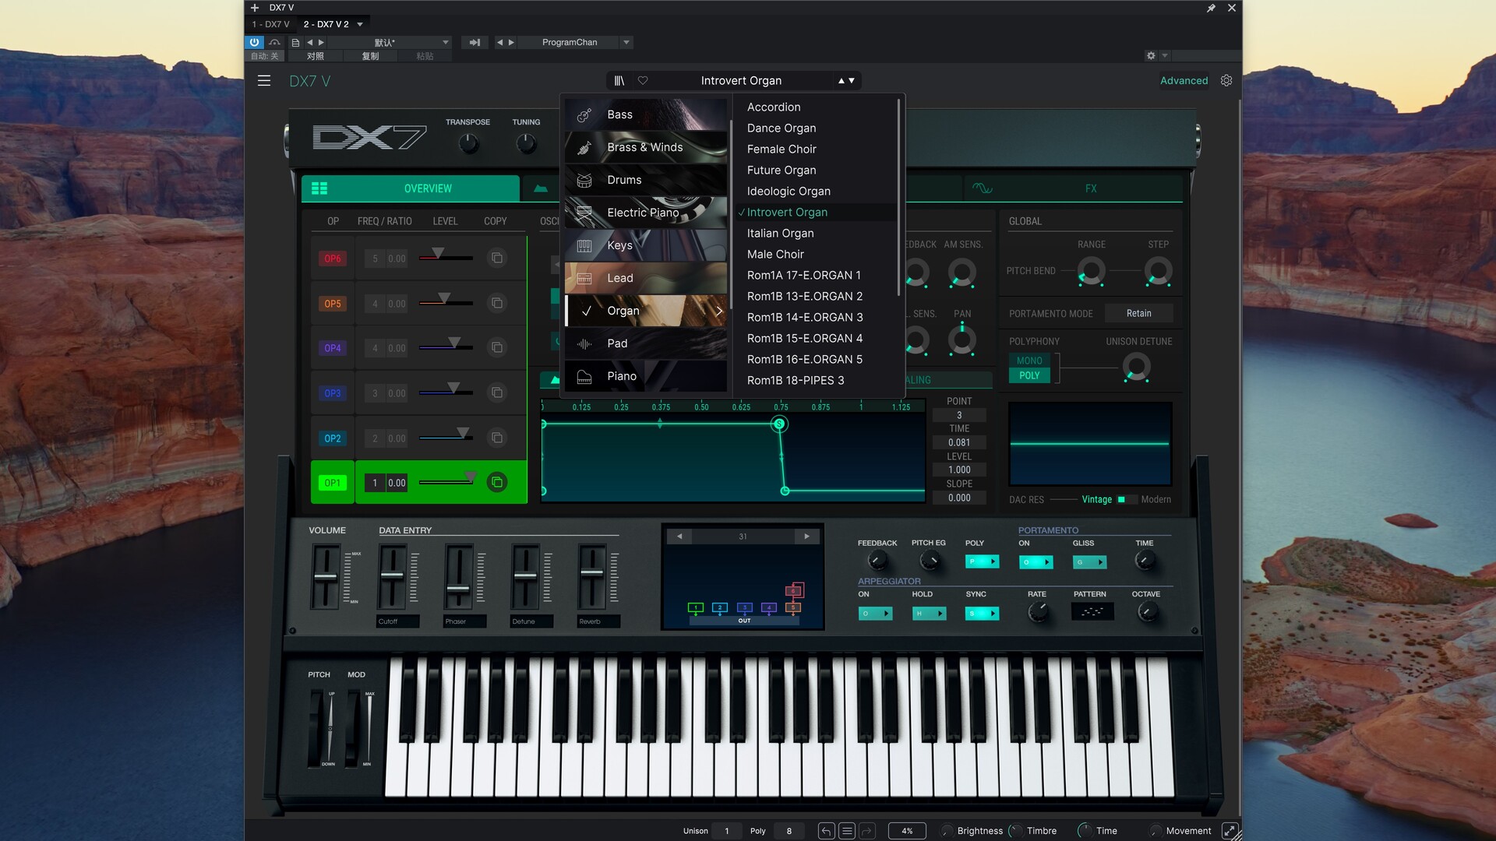
Task: Select the Keys category
Action: pos(646,245)
